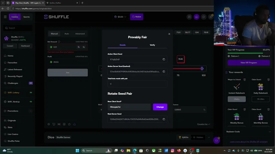Click the Convert SHFL button
This screenshot has width=275, height=154.
(10, 46)
